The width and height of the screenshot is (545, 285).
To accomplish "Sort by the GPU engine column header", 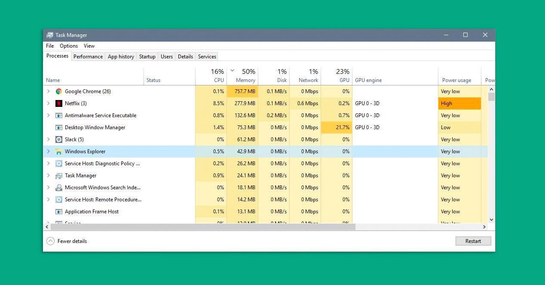I will [x=395, y=76].
